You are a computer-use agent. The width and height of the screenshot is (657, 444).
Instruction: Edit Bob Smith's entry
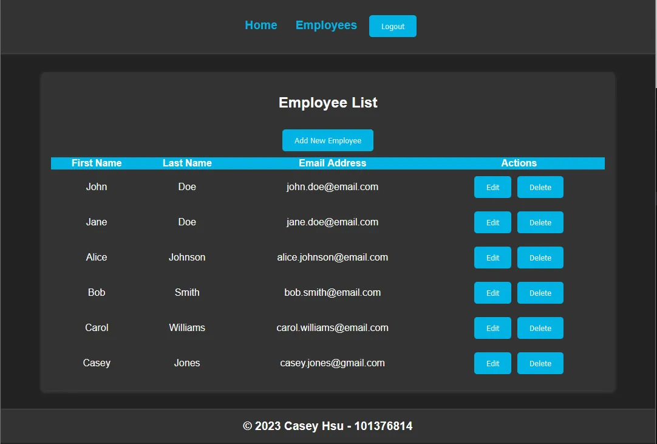coord(492,292)
